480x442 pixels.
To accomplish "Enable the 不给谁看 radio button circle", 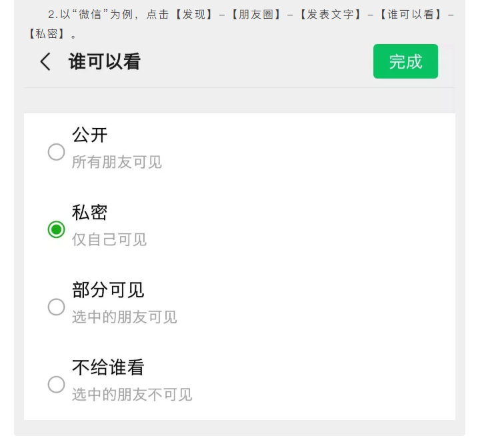I will point(56,384).
